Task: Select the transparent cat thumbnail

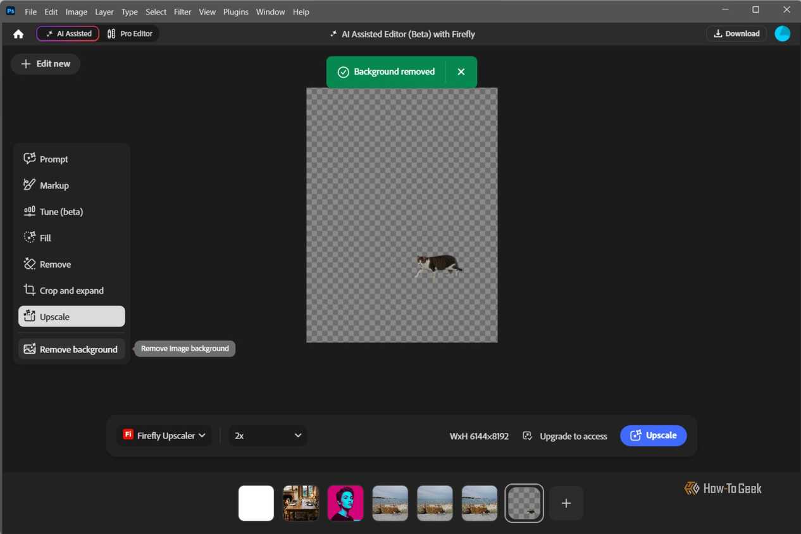Action: click(525, 503)
